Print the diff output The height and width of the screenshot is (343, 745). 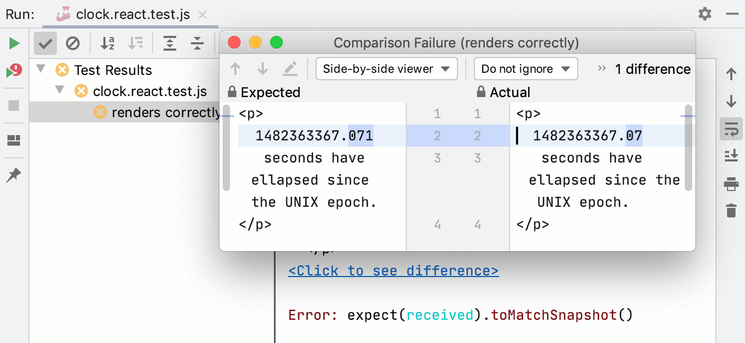coord(731,184)
